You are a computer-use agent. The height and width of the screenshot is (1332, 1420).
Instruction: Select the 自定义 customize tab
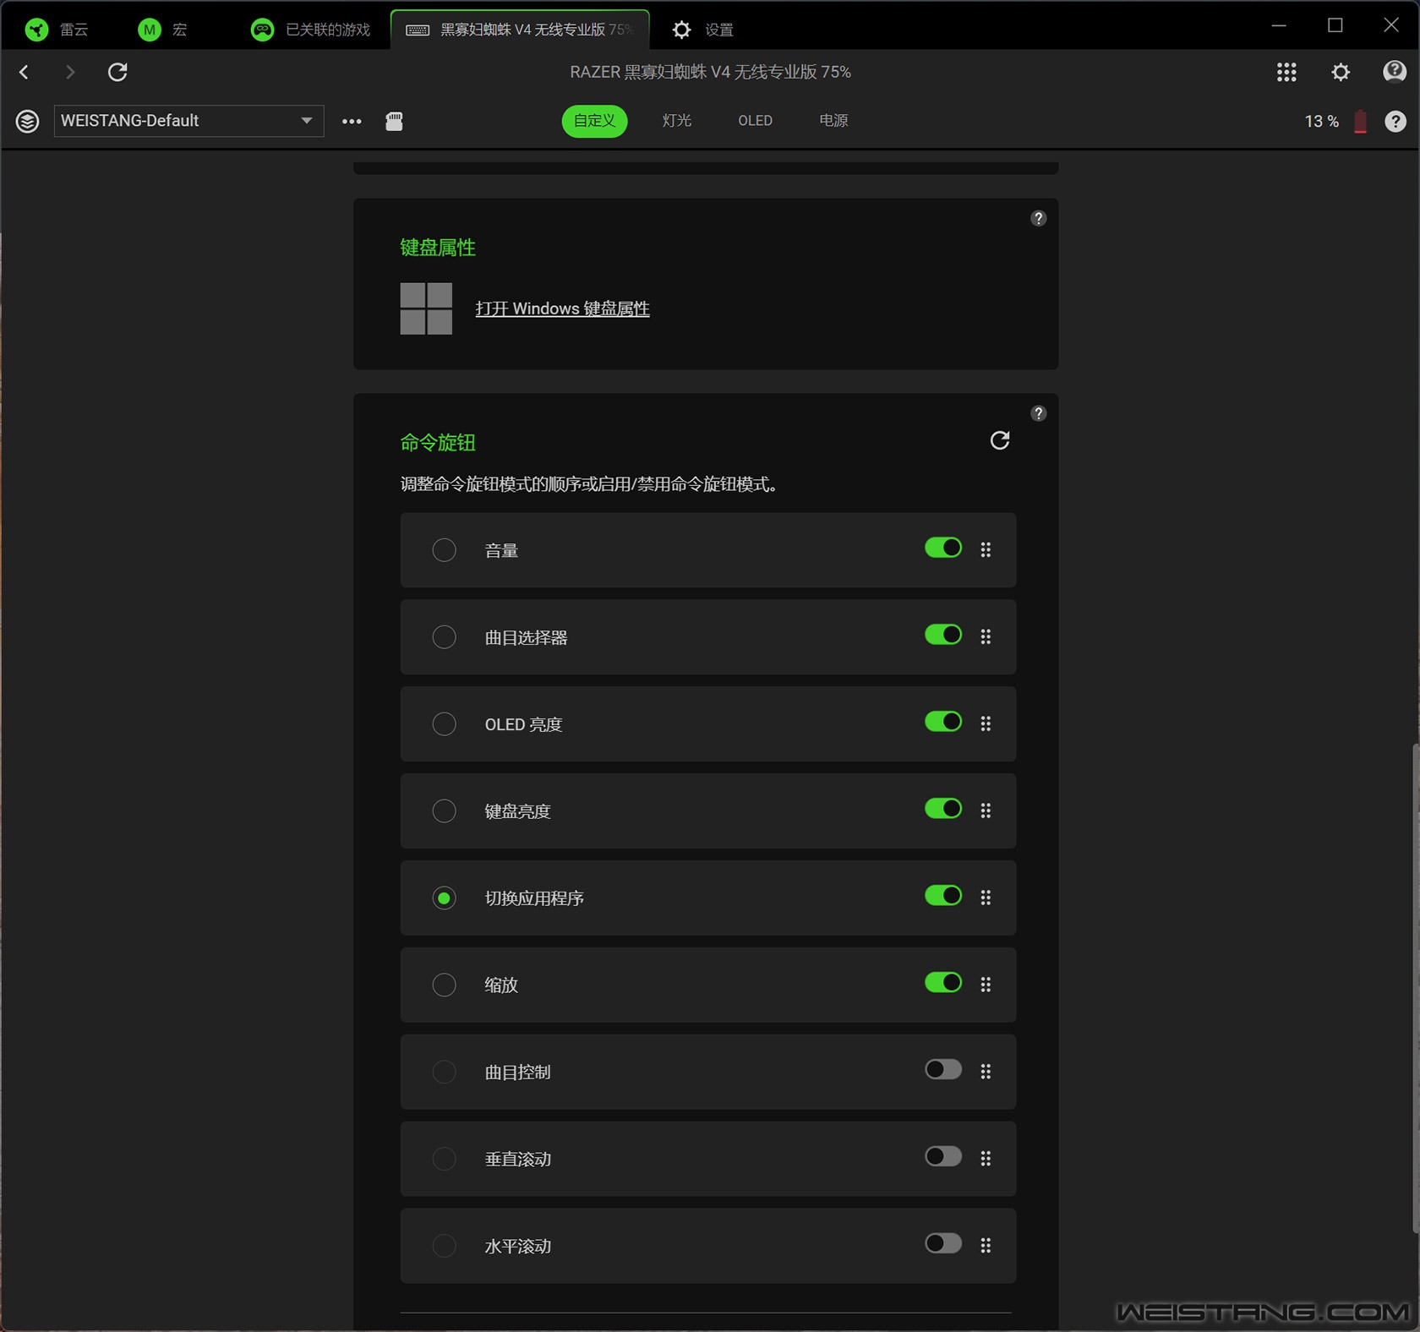pos(594,121)
